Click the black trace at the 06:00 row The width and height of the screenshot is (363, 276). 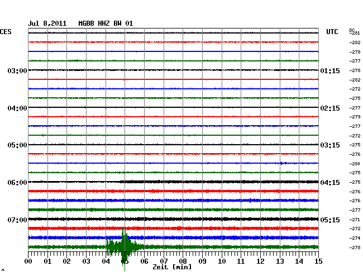tap(173, 182)
